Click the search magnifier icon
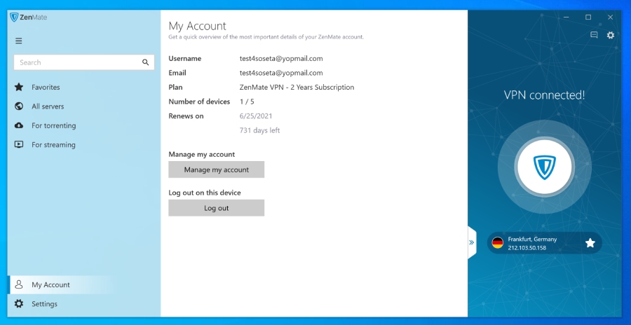 (x=145, y=62)
